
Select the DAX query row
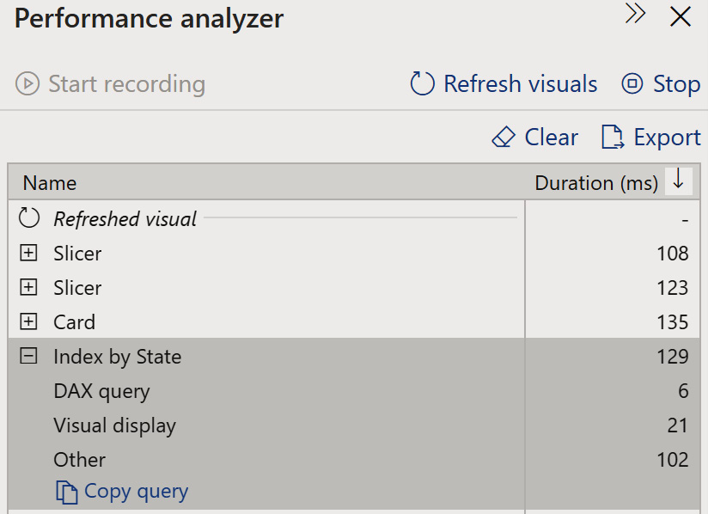pyautogui.click(x=101, y=391)
